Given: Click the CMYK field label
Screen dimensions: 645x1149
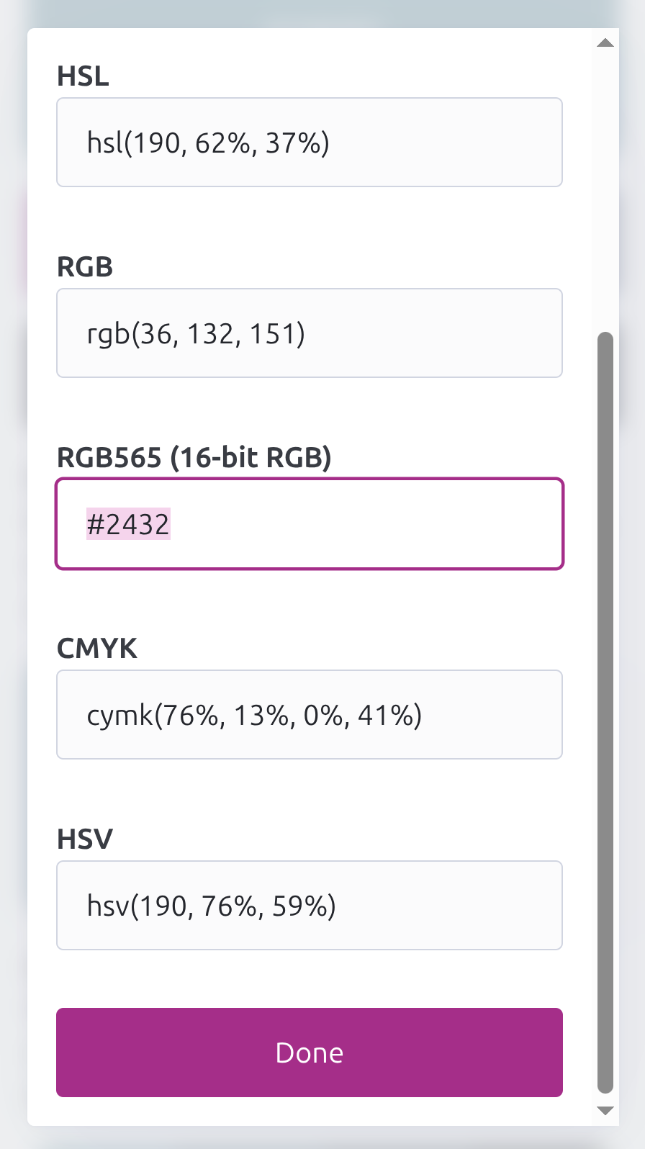Looking at the screenshot, I should [x=96, y=649].
